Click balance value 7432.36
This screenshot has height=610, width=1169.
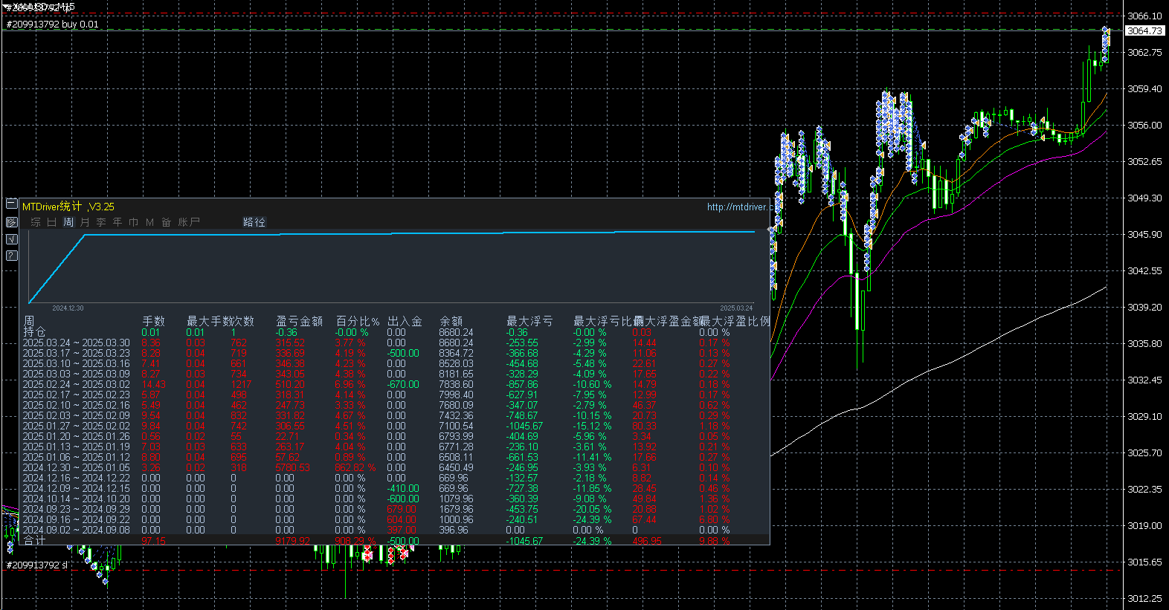(456, 415)
